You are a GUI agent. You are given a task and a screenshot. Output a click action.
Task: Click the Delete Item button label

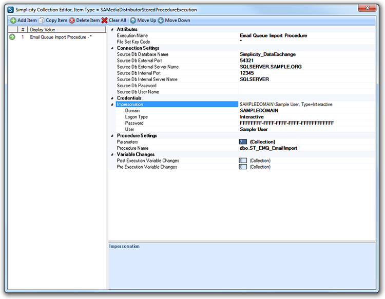tap(88, 21)
